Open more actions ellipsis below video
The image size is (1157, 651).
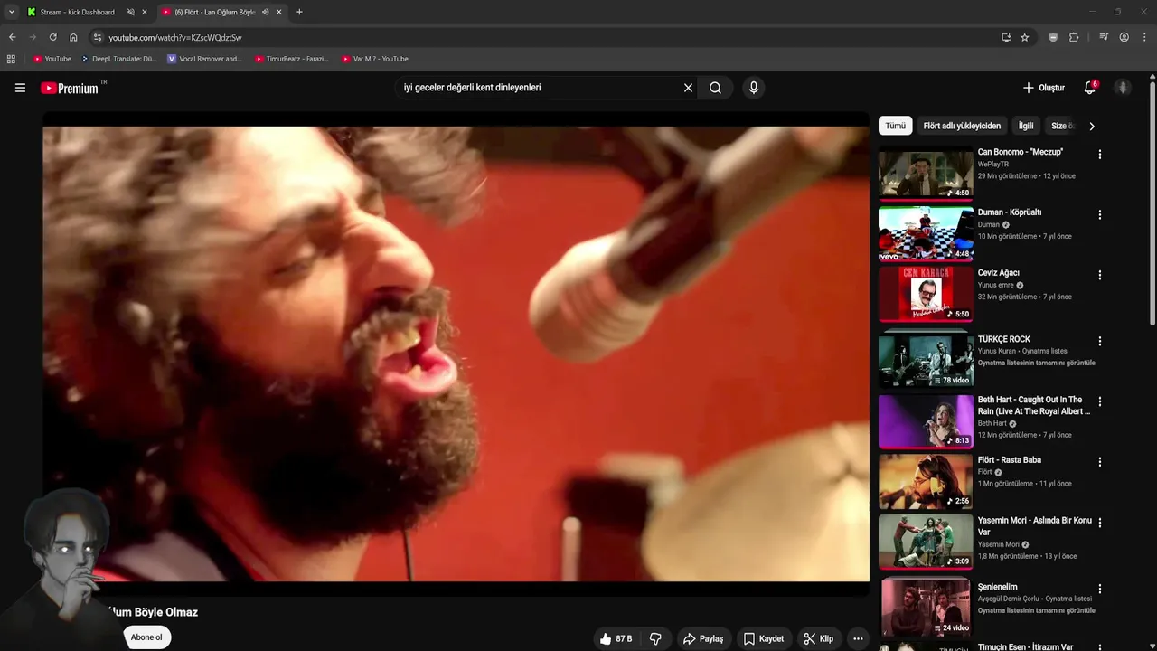click(858, 638)
